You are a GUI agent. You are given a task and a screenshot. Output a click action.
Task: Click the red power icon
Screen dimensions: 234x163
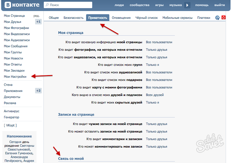coord(224,18)
